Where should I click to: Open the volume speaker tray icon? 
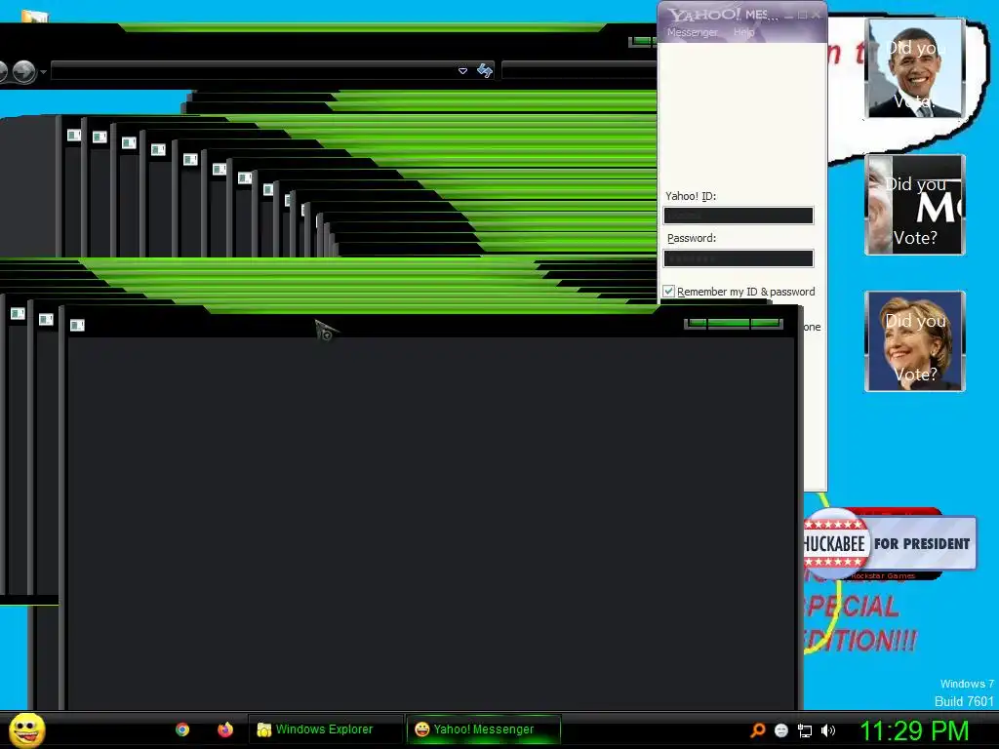pos(828,730)
